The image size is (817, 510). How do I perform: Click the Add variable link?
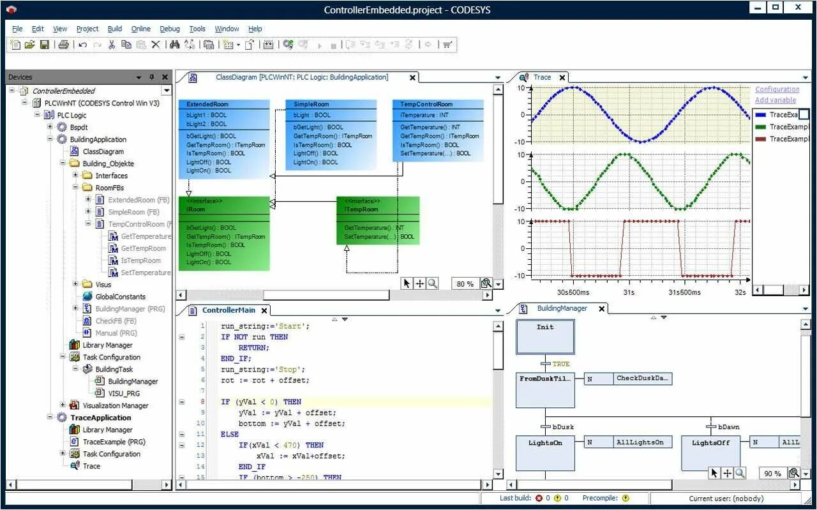tap(776, 100)
